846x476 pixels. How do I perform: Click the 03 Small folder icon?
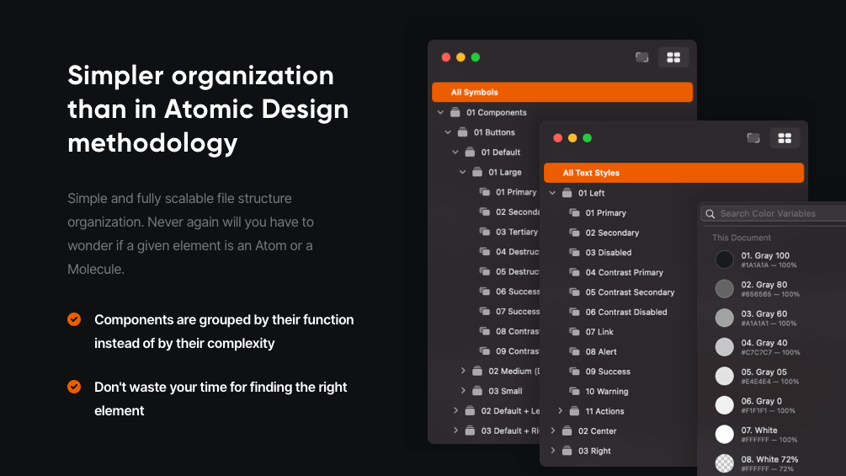477,391
